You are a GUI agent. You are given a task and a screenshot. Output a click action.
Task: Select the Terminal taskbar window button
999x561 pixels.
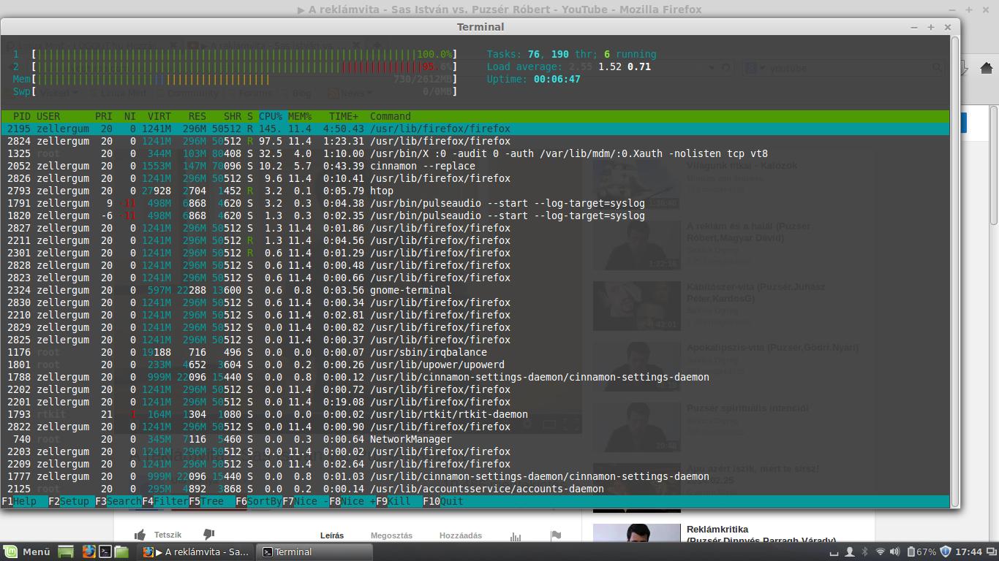tap(314, 552)
